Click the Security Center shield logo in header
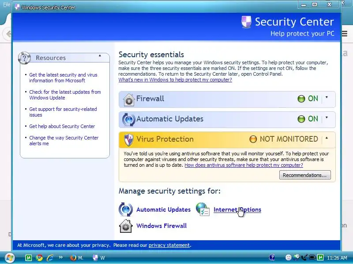The width and height of the screenshot is (353, 264). [246, 22]
